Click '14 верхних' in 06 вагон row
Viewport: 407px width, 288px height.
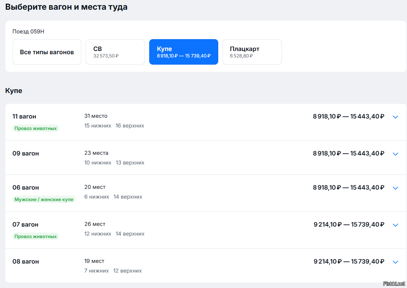pyautogui.click(x=128, y=197)
